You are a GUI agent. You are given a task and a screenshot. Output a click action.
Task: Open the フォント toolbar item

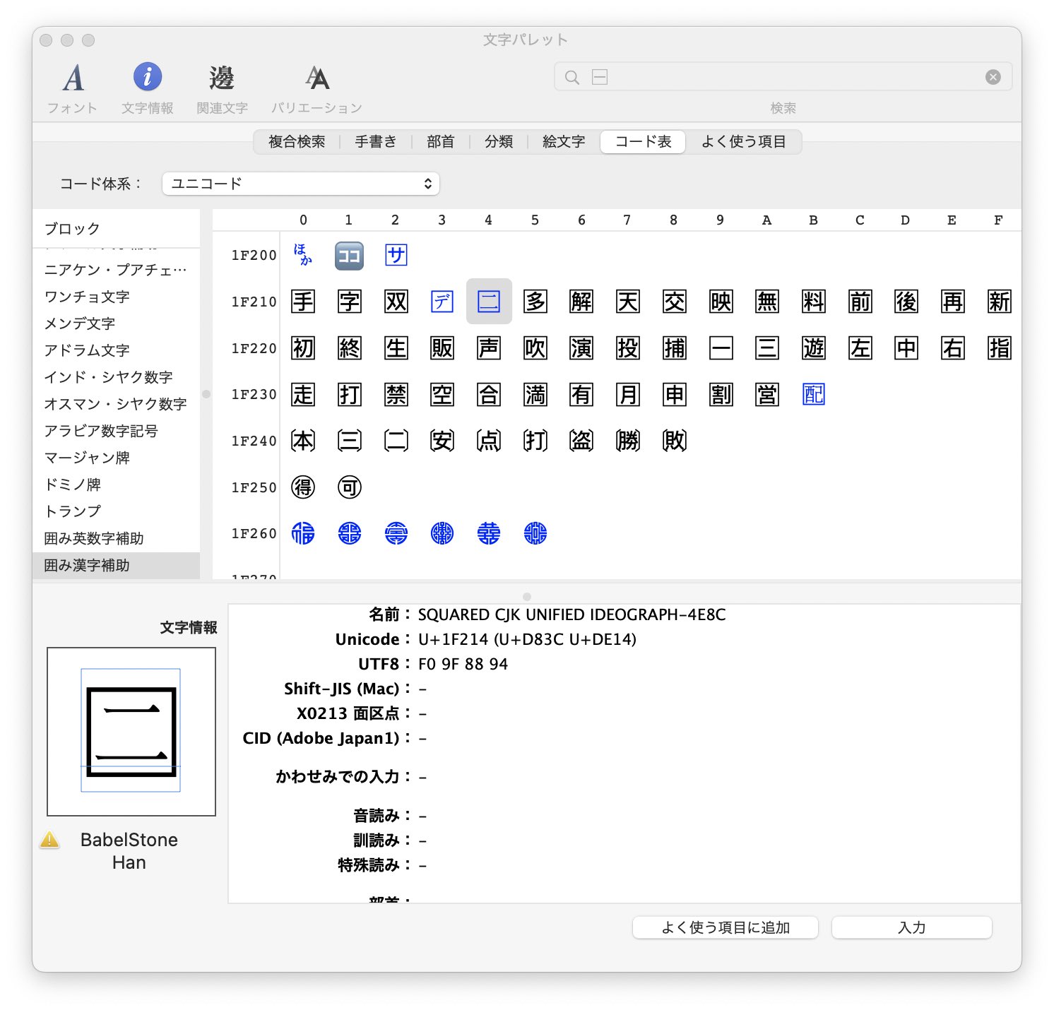click(72, 88)
